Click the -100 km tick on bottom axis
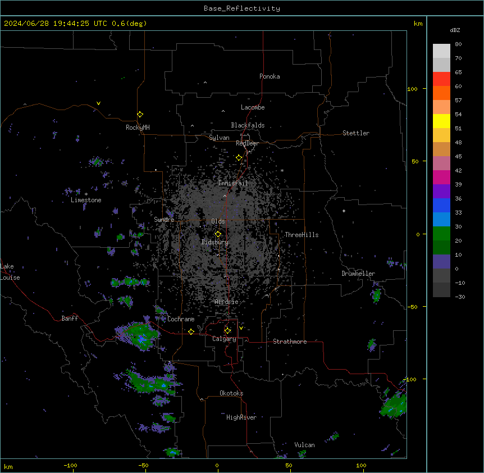Screen dimensions: 484x473 click(x=71, y=465)
